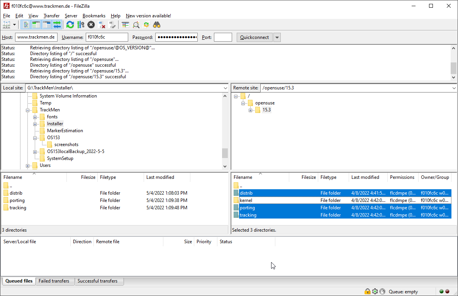Switch to the Failed transfers tab

pos(55,281)
